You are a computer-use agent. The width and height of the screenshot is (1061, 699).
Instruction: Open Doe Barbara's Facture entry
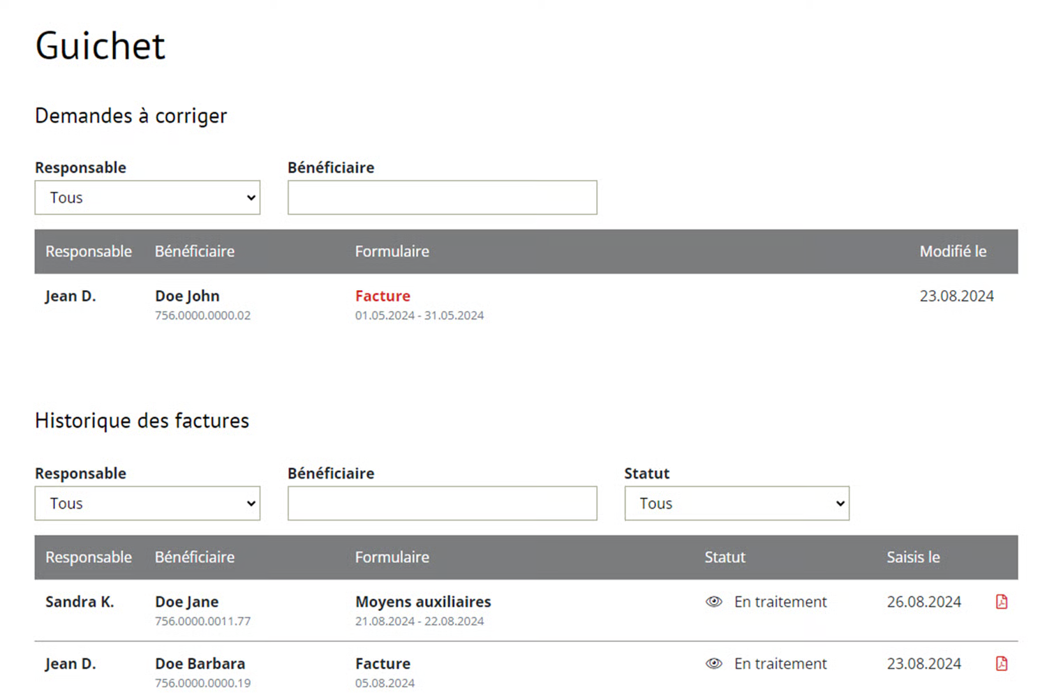(x=383, y=663)
